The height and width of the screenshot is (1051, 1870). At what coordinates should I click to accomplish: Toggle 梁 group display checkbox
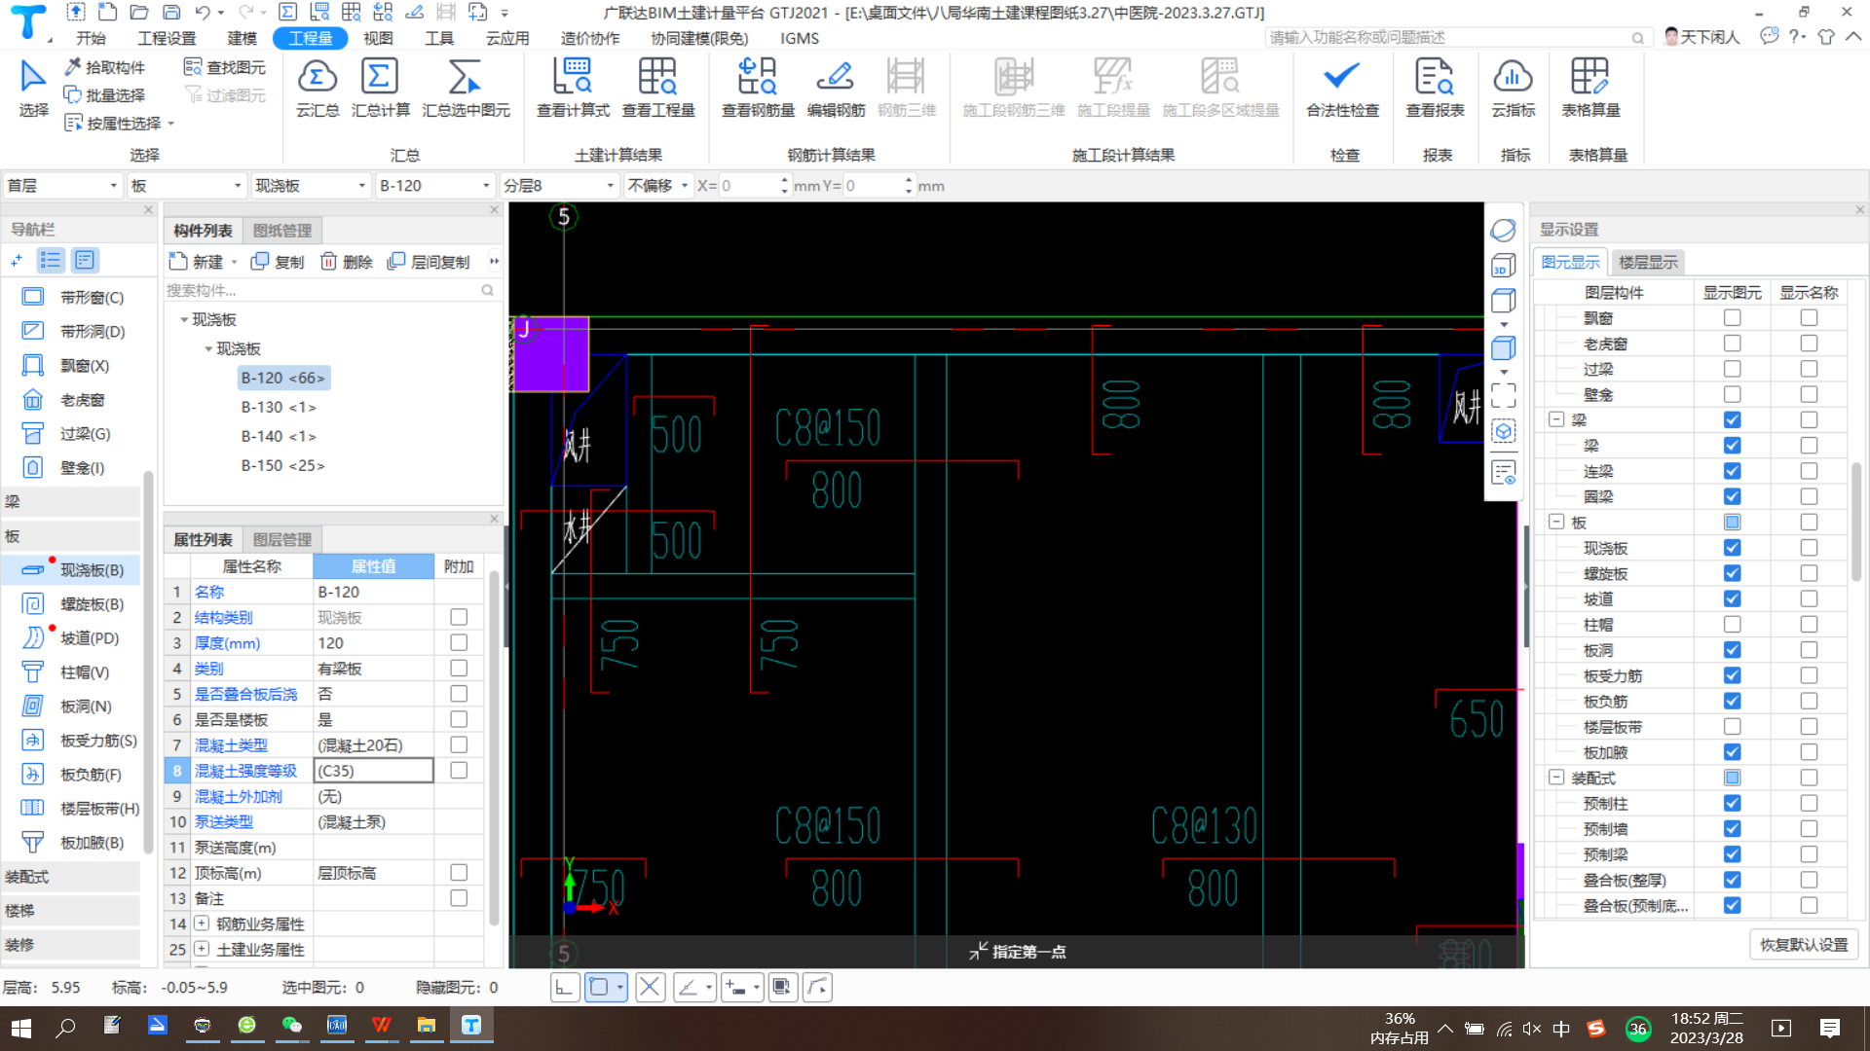(x=1732, y=420)
